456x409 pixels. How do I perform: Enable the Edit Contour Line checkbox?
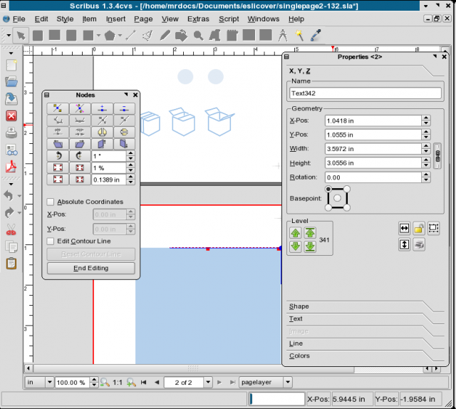(51, 241)
